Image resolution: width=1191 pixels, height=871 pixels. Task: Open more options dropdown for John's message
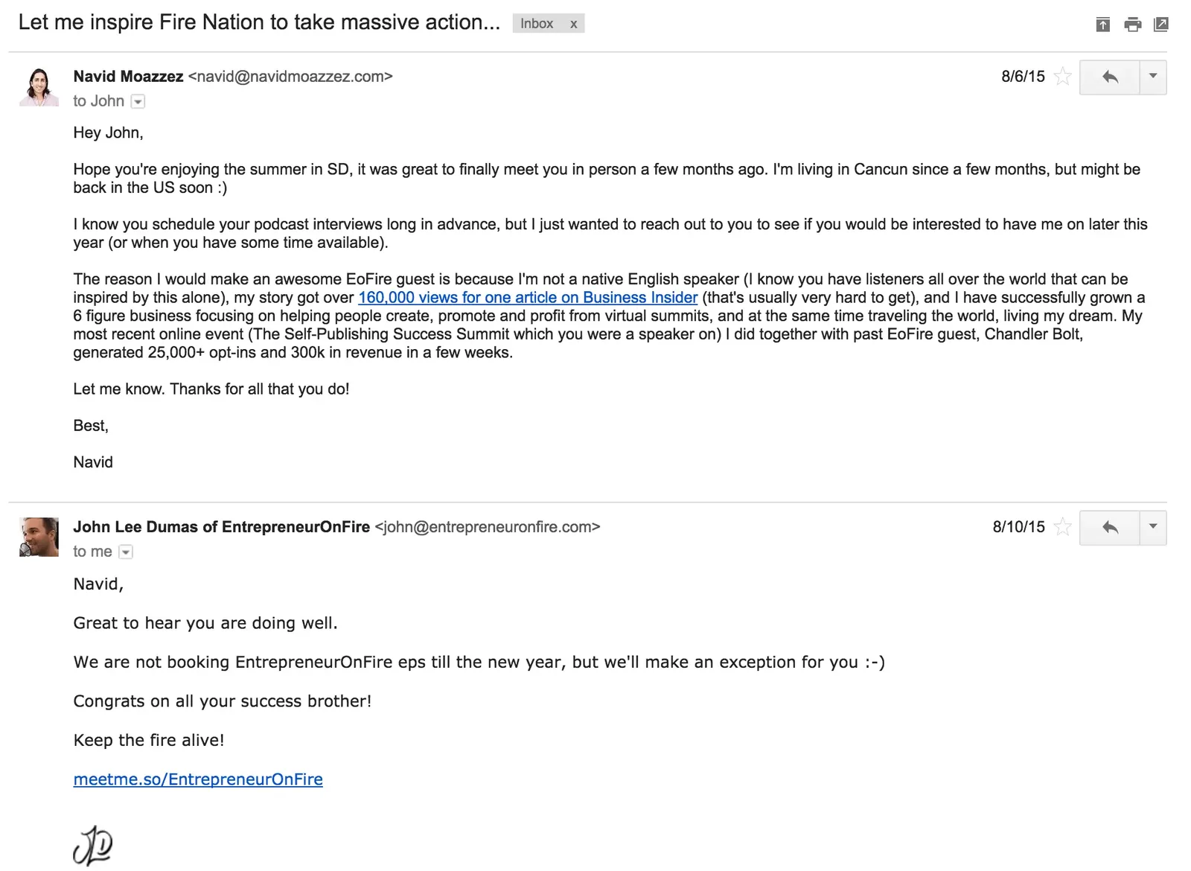pyautogui.click(x=1153, y=527)
